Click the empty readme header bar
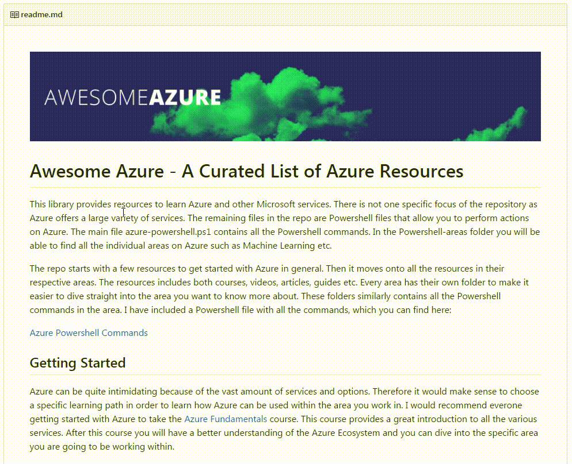Screen dimensions: 572x464 [316, 14]
